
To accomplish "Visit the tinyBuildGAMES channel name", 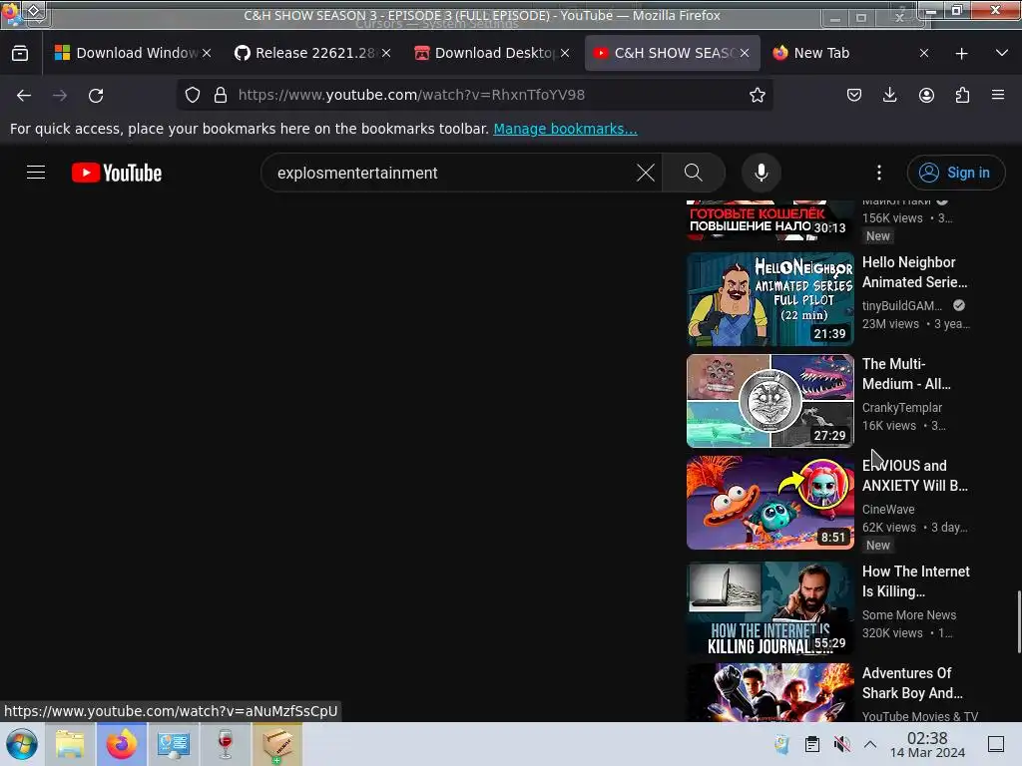I will (x=902, y=305).
